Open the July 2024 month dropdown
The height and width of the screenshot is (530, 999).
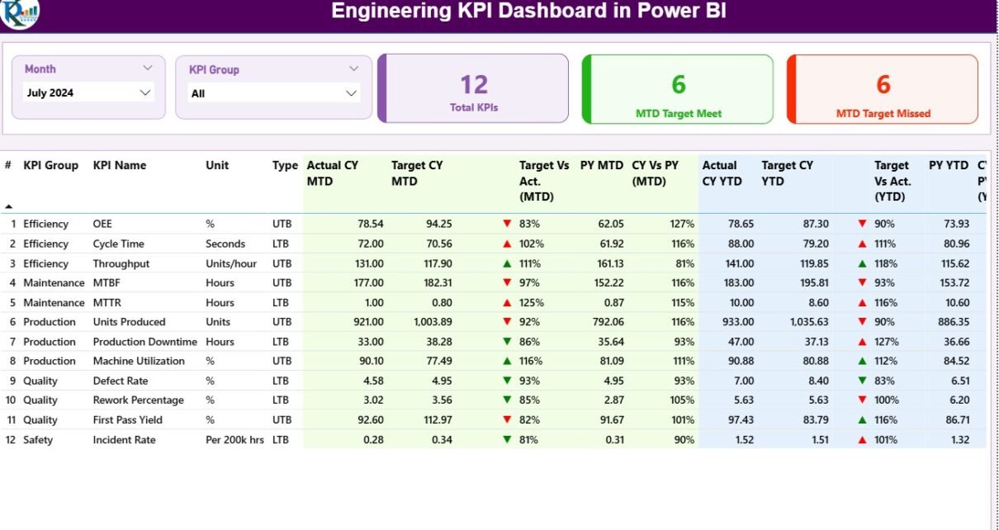88,92
